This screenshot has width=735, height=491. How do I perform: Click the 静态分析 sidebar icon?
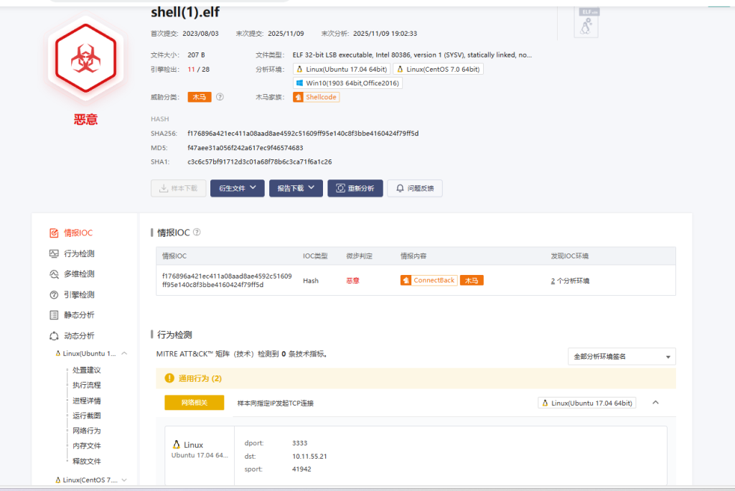(x=54, y=315)
